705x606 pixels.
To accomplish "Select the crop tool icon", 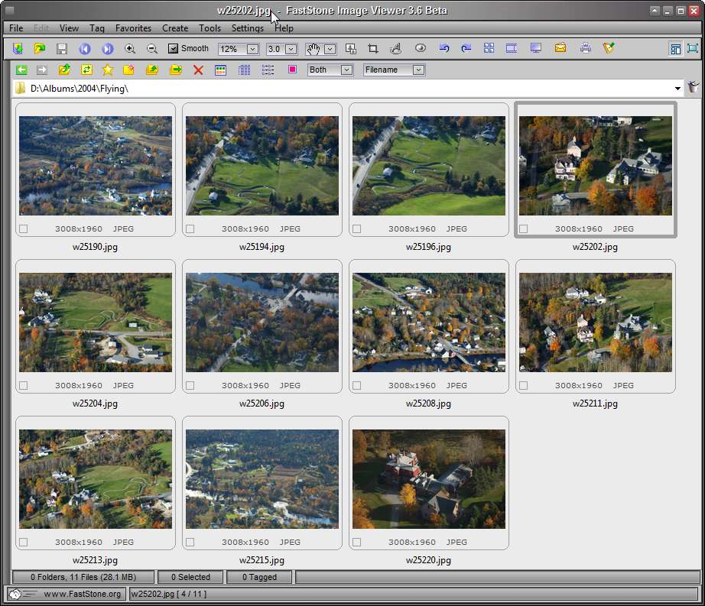I will 372,48.
